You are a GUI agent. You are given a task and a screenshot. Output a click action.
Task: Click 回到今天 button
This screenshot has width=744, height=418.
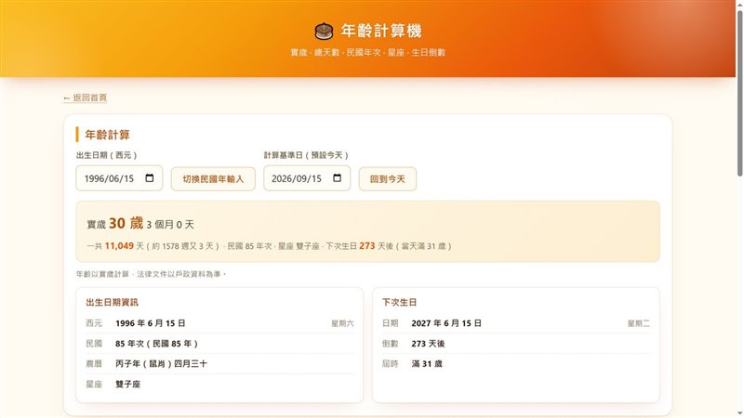[x=388, y=179]
